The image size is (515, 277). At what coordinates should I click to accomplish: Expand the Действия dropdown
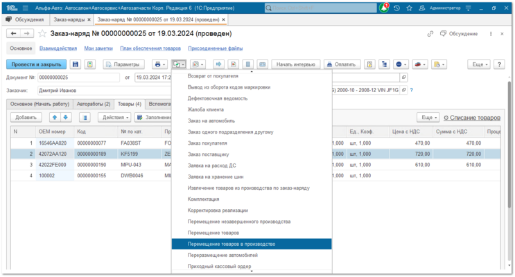coord(114,117)
